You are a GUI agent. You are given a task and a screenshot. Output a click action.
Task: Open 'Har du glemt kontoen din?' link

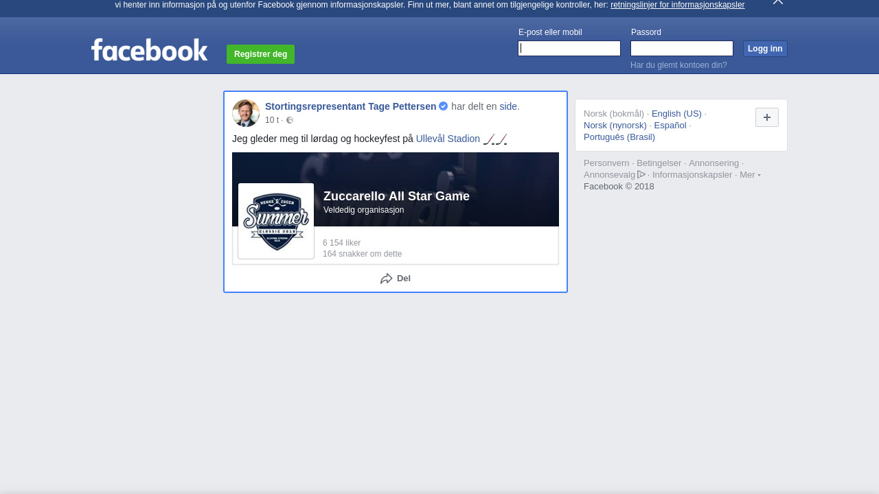tap(678, 65)
